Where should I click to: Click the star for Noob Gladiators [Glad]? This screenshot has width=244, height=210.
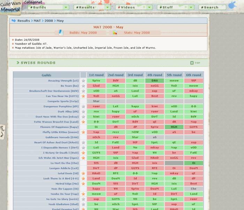[83, 204]
